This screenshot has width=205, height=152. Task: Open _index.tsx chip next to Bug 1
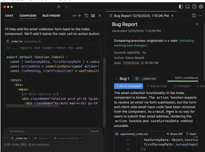point(146,79)
